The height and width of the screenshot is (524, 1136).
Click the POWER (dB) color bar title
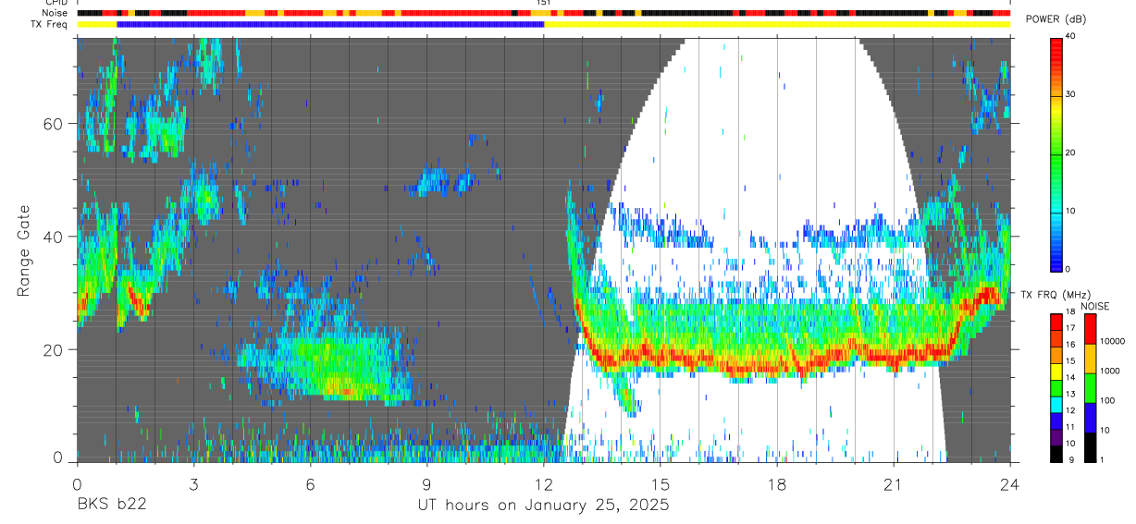1056,19
